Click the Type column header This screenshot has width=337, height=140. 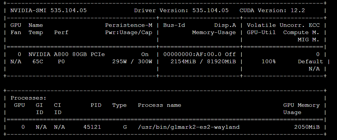(119, 105)
